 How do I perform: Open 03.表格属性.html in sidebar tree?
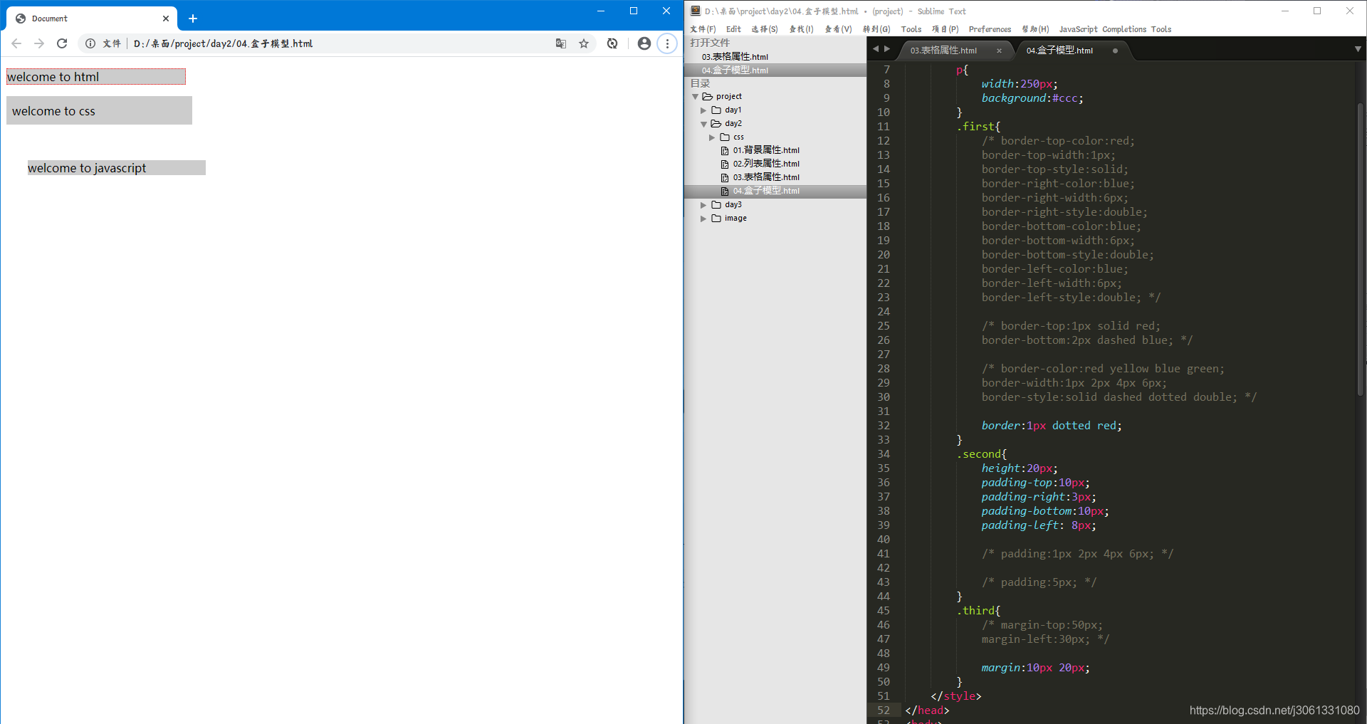(766, 177)
